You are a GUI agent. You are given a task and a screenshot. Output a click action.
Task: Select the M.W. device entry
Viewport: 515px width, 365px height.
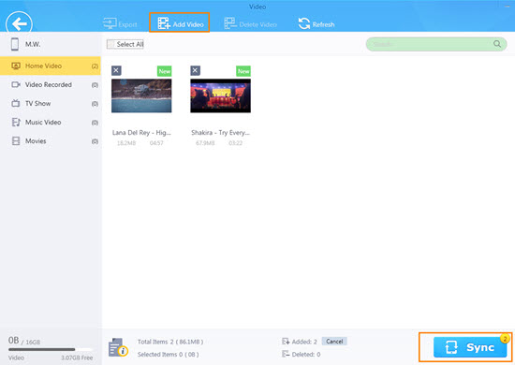pyautogui.click(x=51, y=44)
